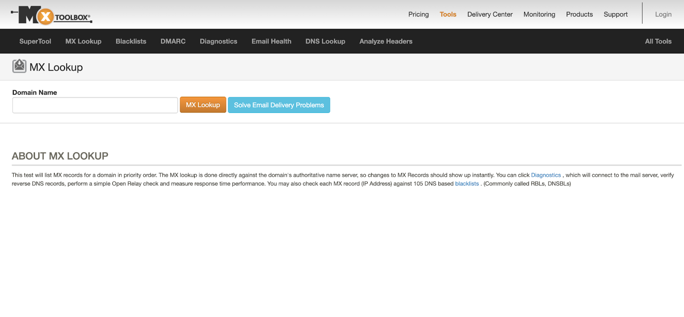The width and height of the screenshot is (684, 317).
Task: Click the MxToolbox logo
Action: coord(51,15)
